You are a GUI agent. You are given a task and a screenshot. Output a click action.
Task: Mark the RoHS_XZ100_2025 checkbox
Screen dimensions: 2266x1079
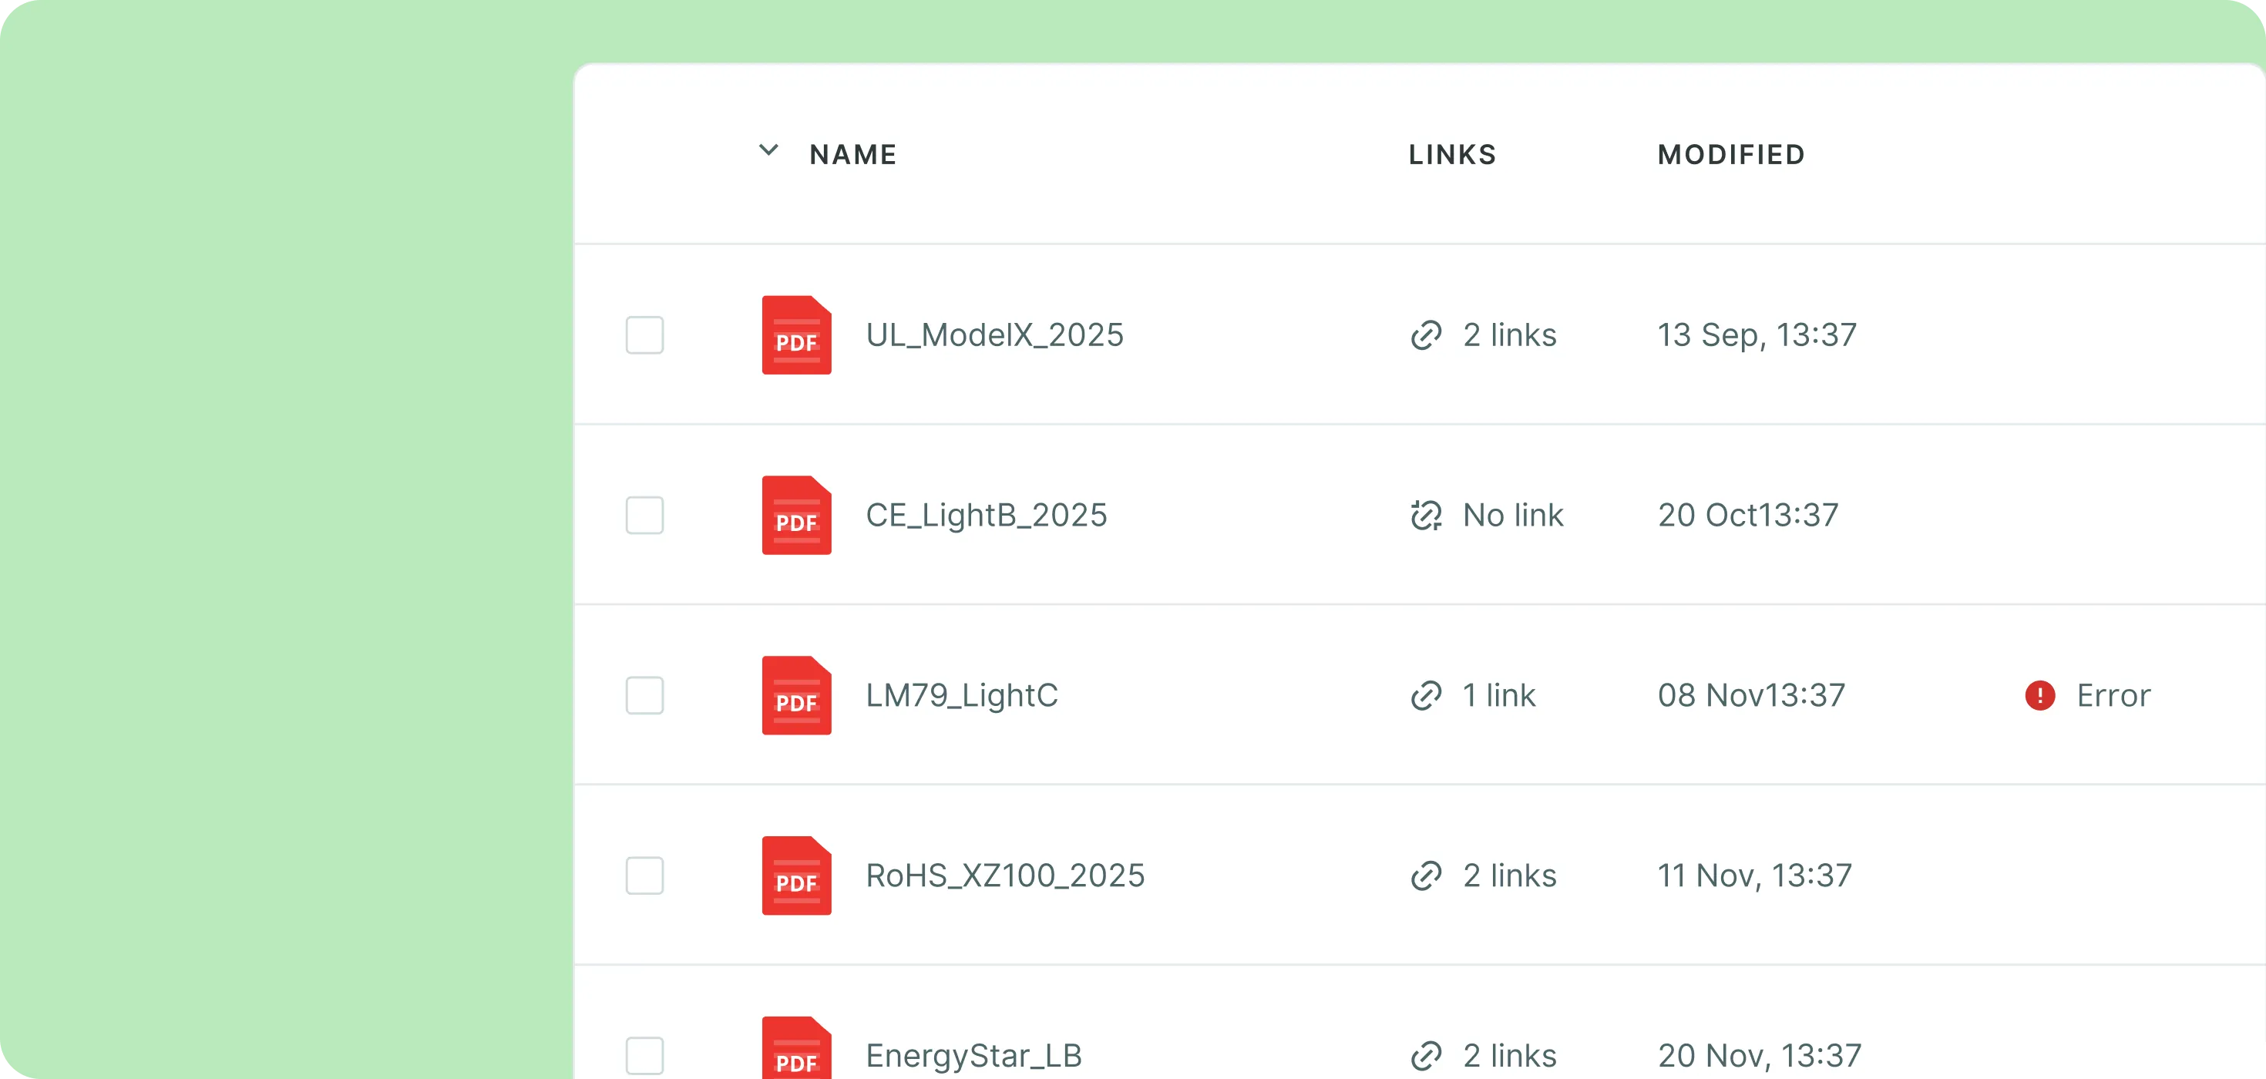pos(645,876)
